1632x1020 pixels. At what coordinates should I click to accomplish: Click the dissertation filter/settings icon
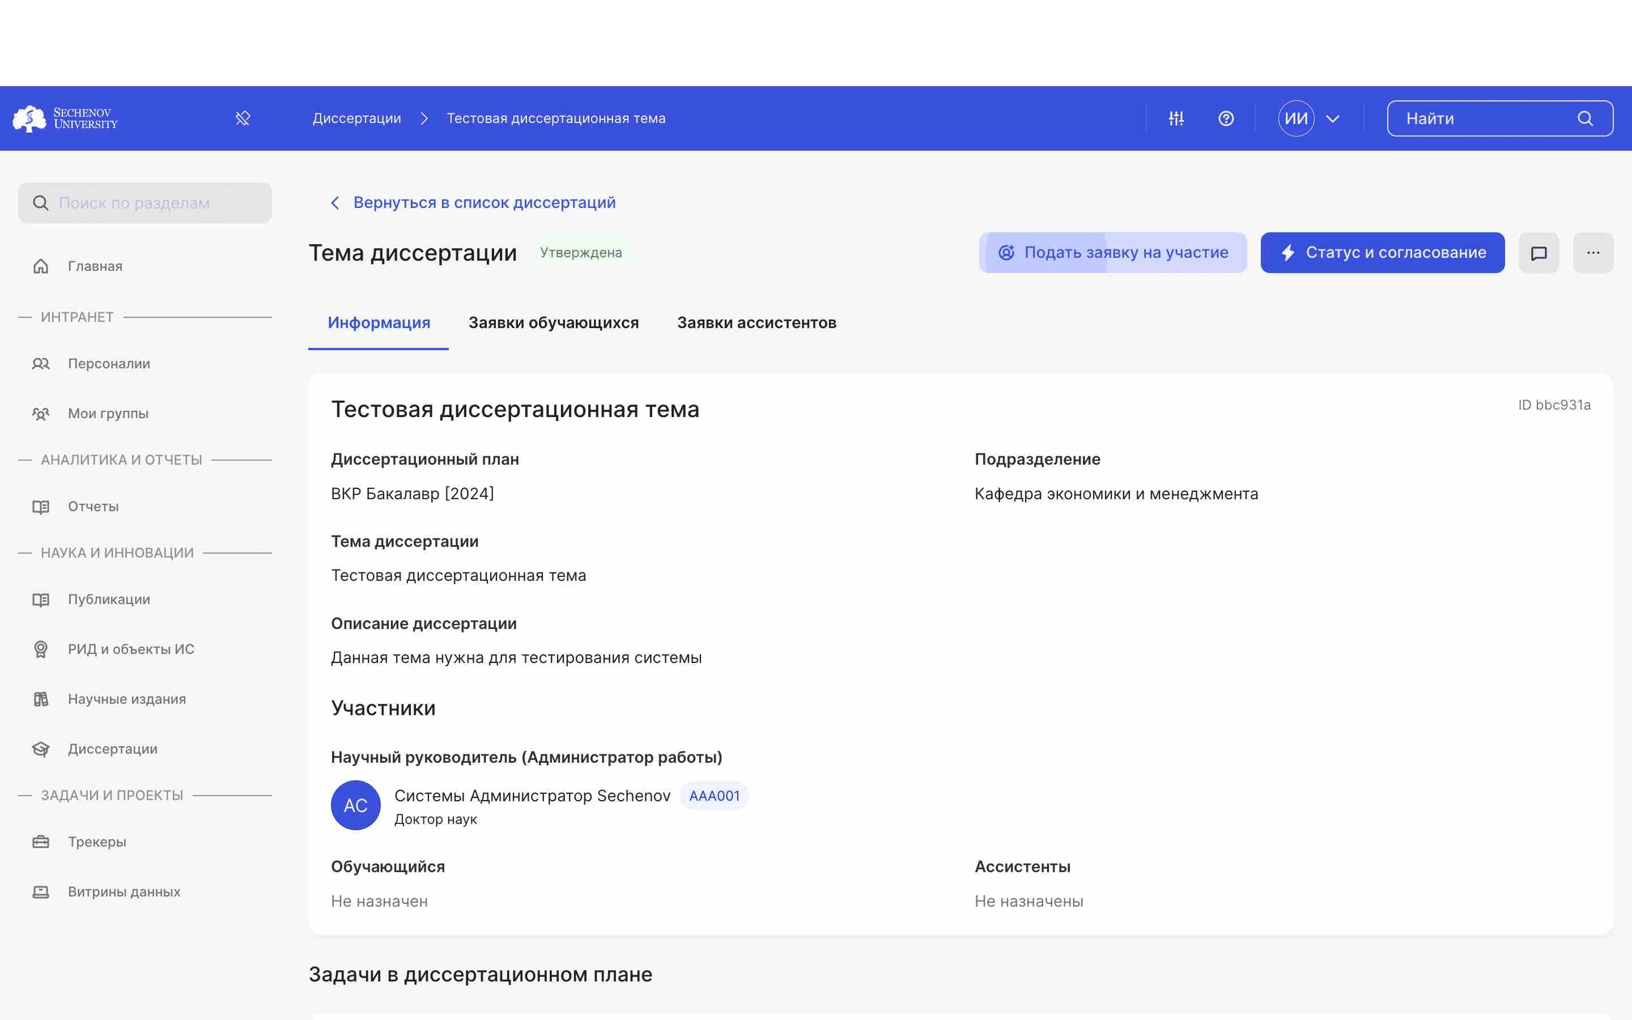(1176, 117)
